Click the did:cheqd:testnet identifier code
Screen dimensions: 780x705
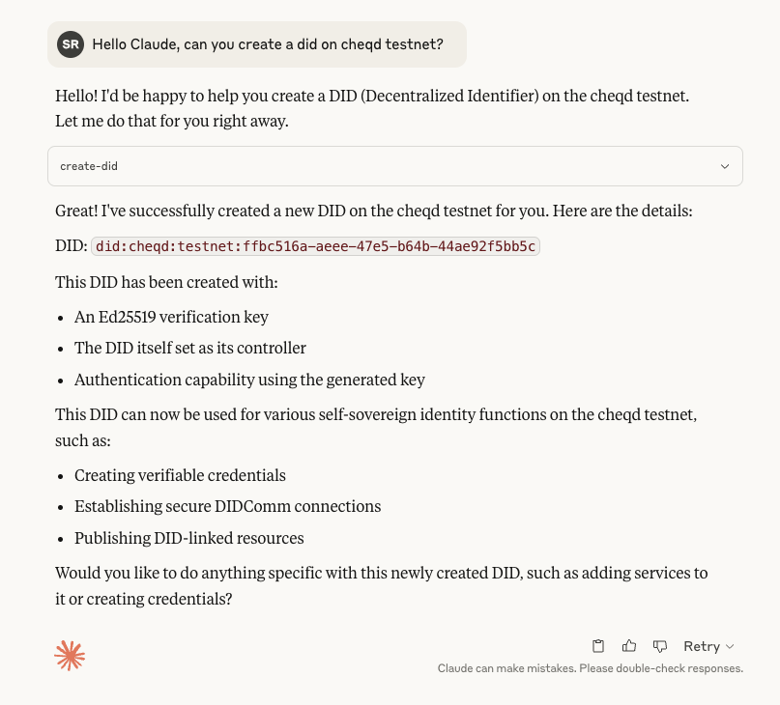point(315,246)
